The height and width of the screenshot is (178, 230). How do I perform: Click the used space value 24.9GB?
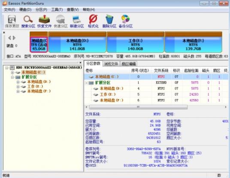155,126
